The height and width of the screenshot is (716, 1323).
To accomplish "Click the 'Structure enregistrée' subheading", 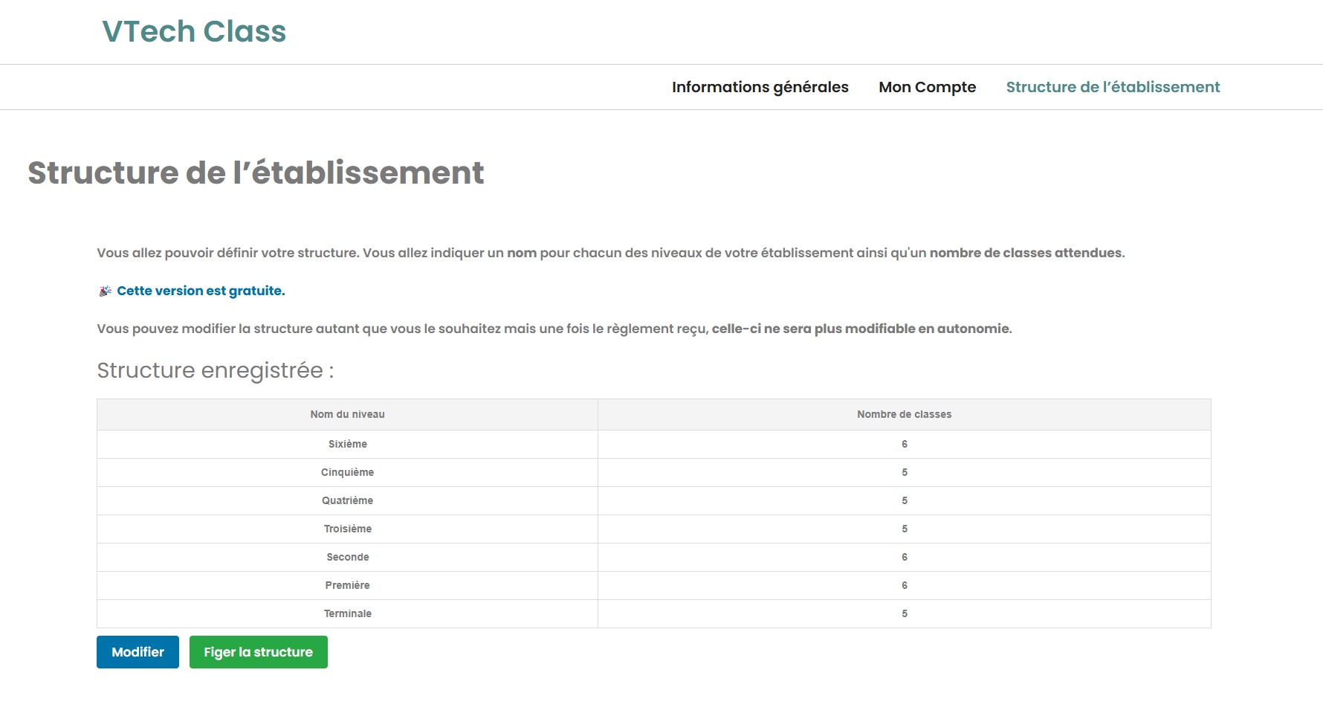I will click(216, 370).
